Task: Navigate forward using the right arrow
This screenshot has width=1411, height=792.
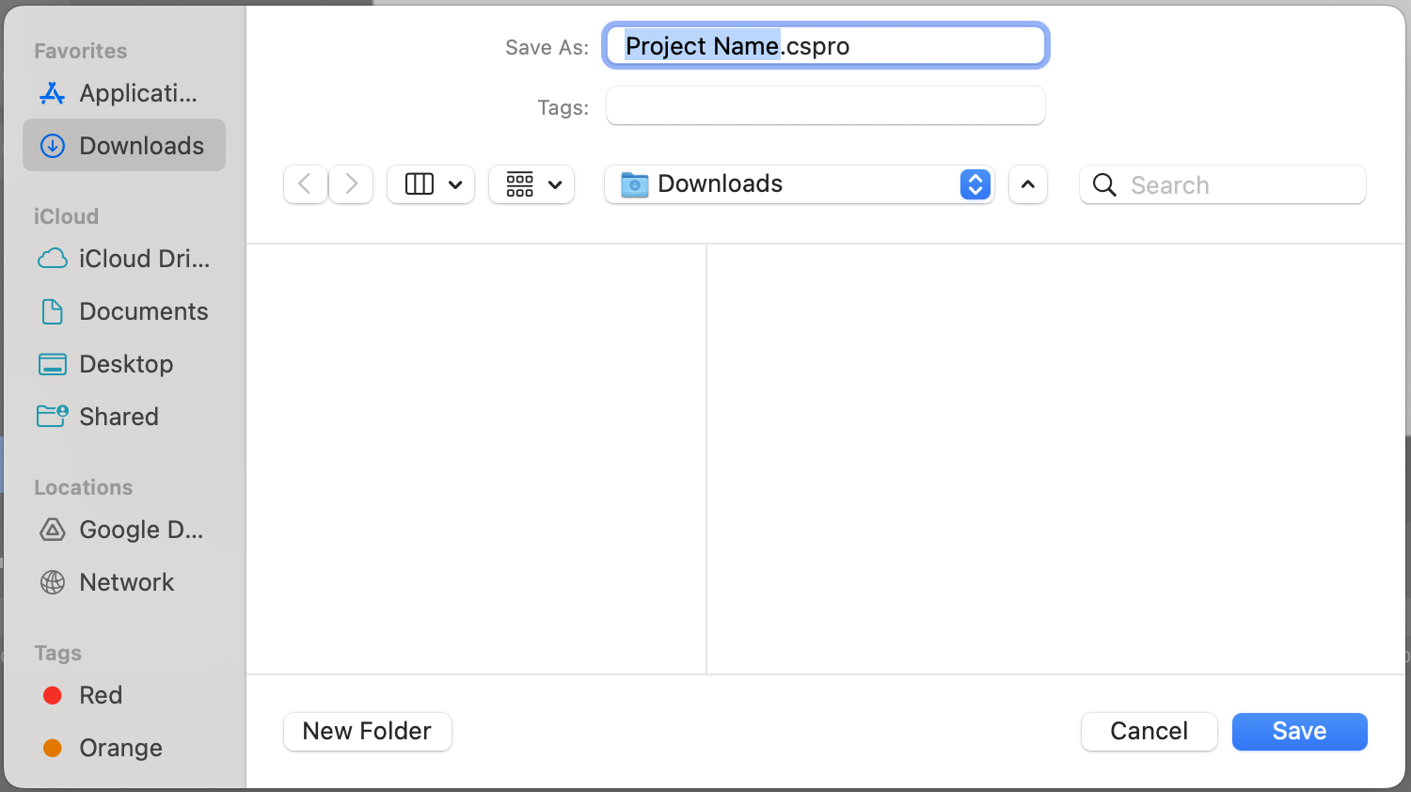Action: pyautogui.click(x=351, y=184)
